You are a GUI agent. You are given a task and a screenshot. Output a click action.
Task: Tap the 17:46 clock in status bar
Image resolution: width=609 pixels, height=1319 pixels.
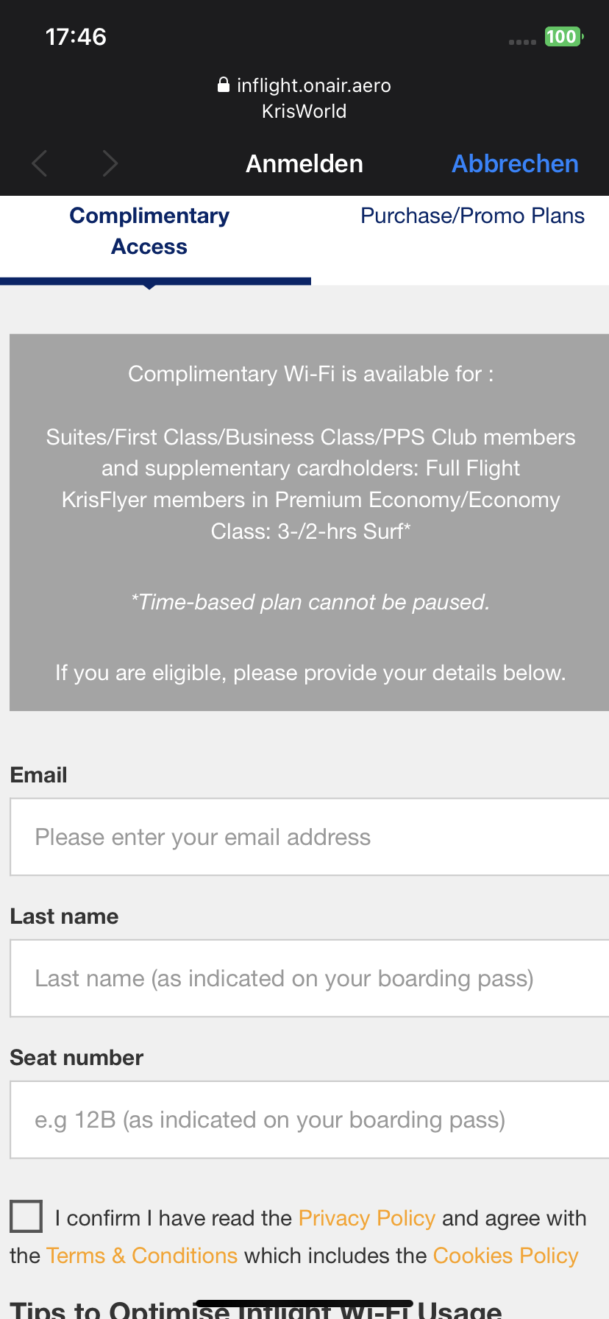(76, 37)
